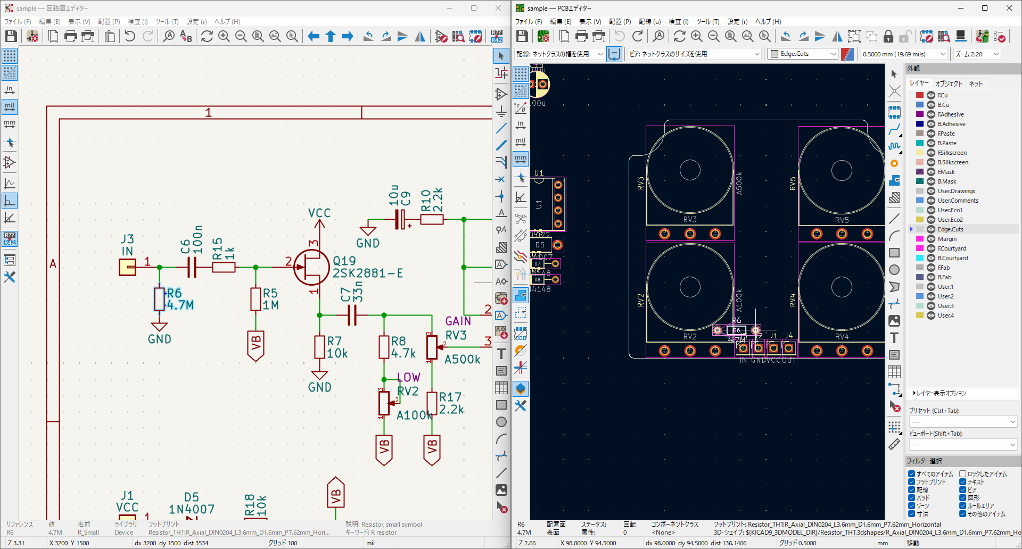
Task: Toggle the lock icon in PCB toolbar
Action: coord(888,36)
